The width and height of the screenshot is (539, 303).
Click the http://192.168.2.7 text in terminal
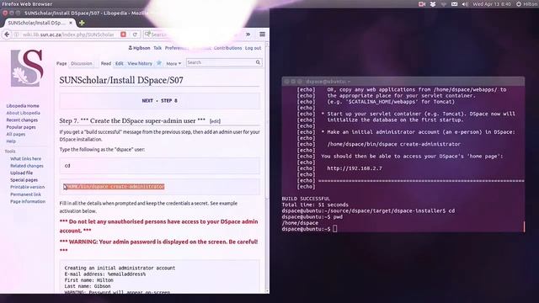pos(355,168)
